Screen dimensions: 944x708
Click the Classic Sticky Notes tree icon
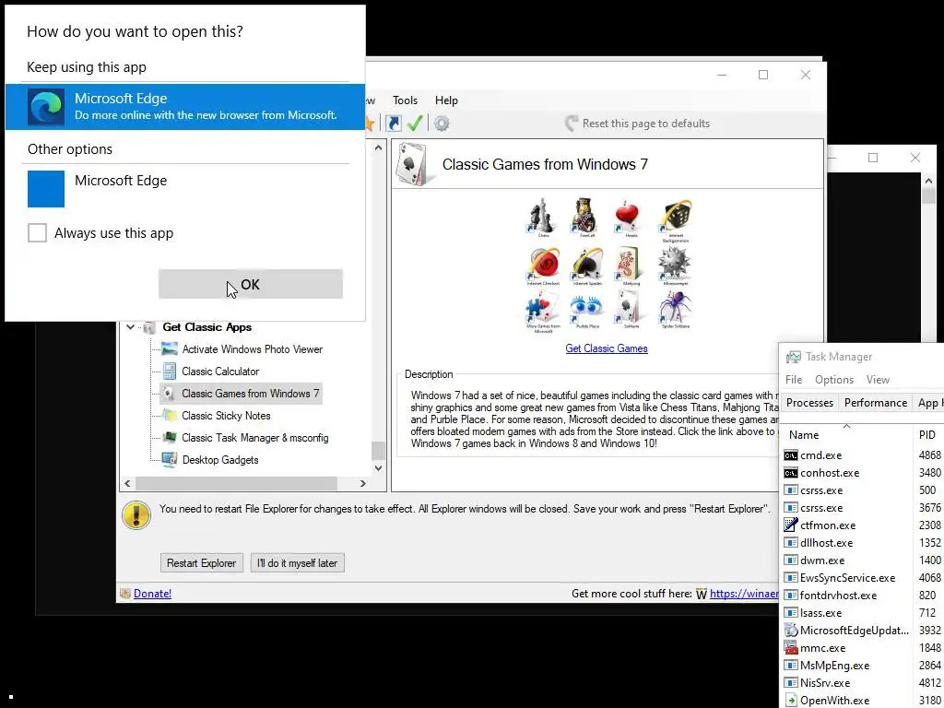pos(170,416)
